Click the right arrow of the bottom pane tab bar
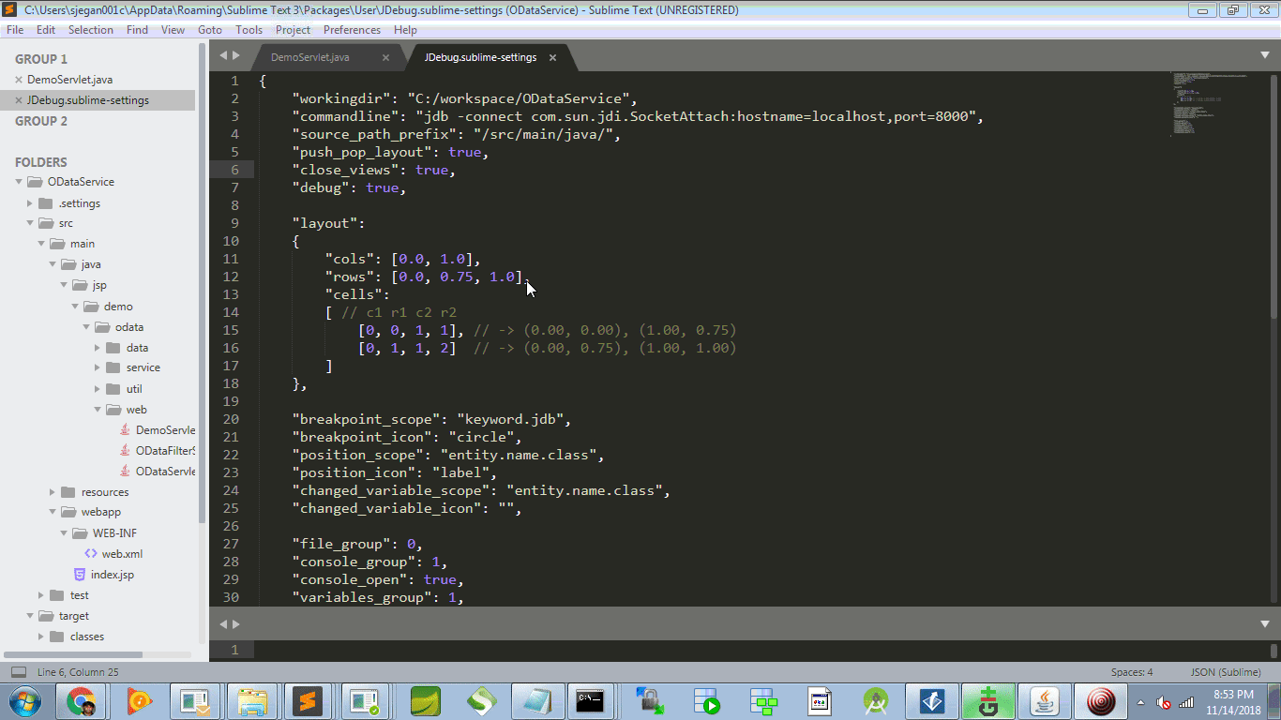The image size is (1281, 720). pos(236,623)
